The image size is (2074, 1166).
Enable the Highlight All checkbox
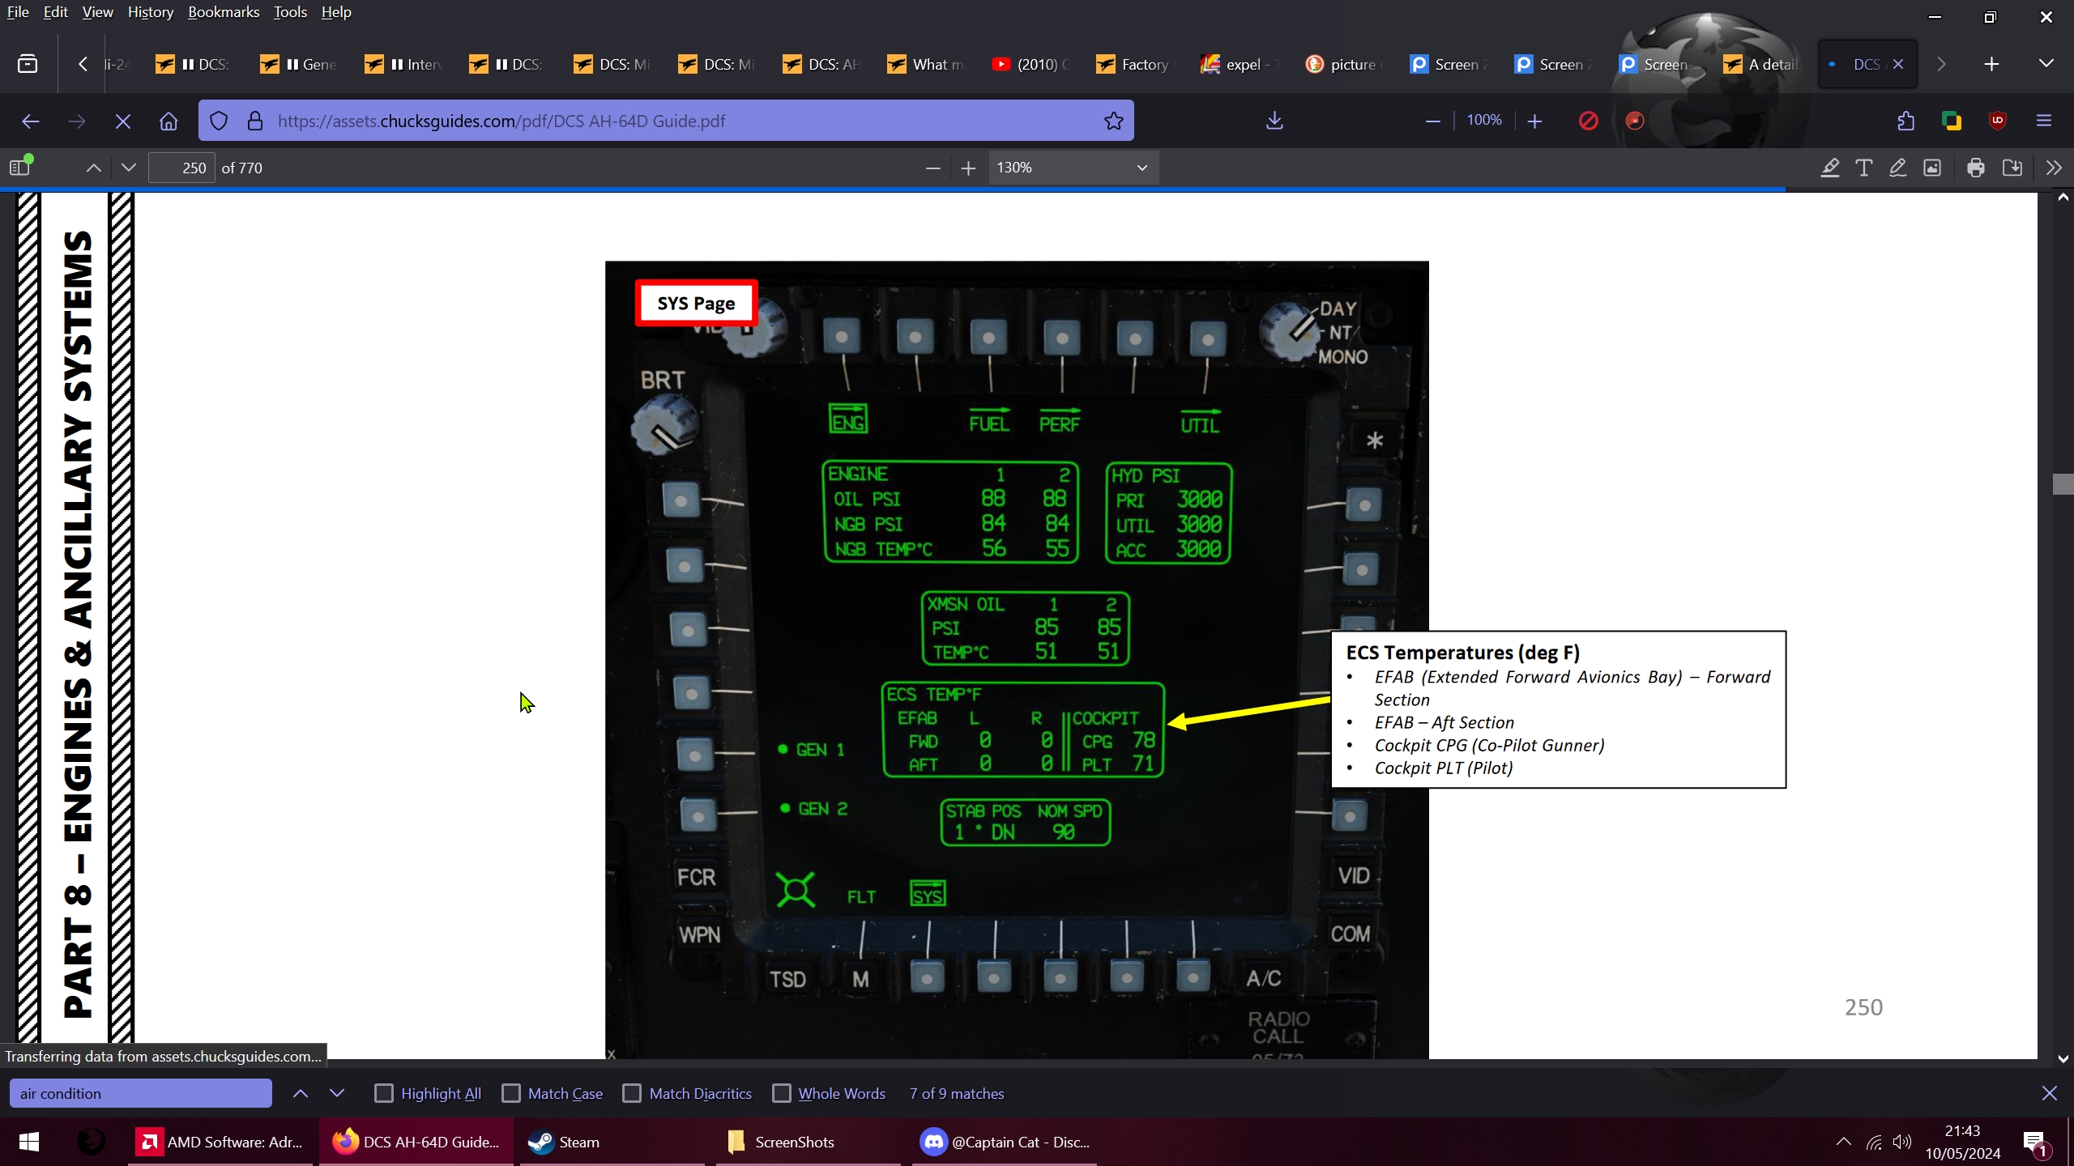[384, 1093]
